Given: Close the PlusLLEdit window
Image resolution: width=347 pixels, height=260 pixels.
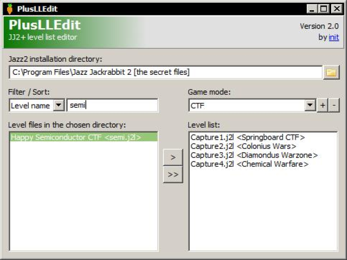Looking at the screenshot, I should tap(337, 9).
